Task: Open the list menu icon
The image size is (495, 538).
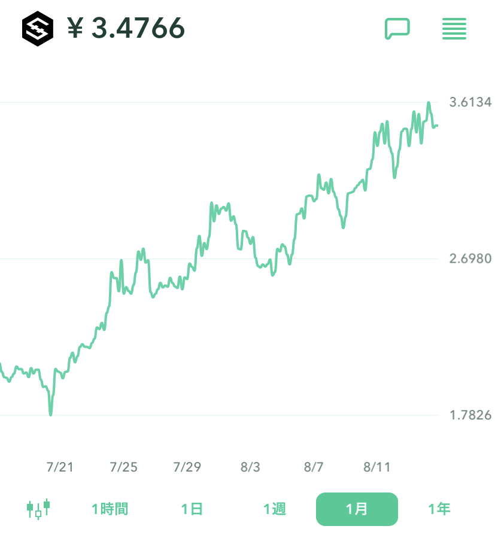Action: point(454,29)
